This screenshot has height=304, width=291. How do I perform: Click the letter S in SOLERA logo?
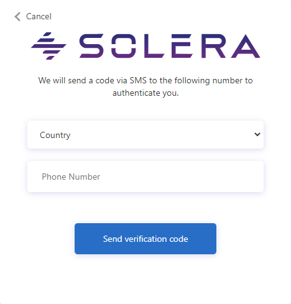[x=91, y=46]
